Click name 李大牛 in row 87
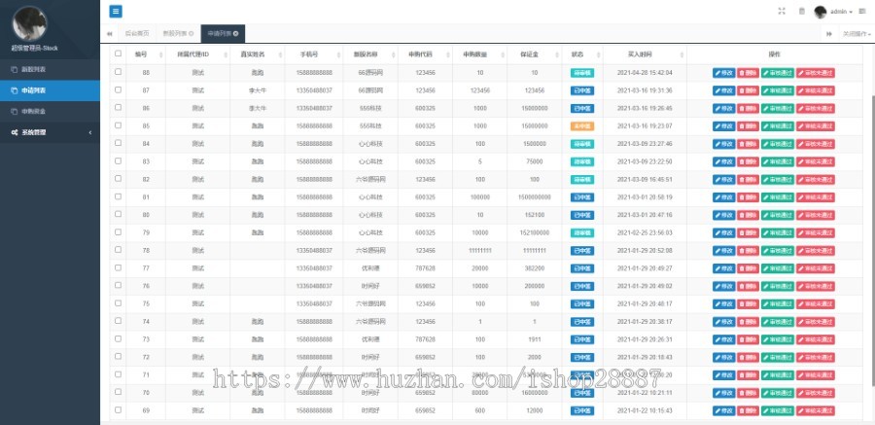 257,90
